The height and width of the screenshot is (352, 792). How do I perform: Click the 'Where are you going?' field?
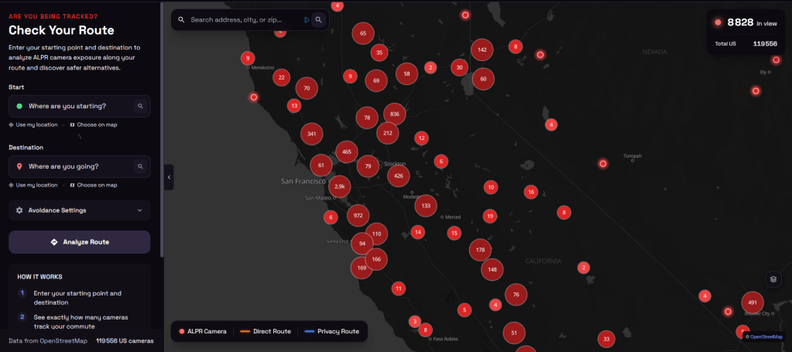tap(79, 166)
